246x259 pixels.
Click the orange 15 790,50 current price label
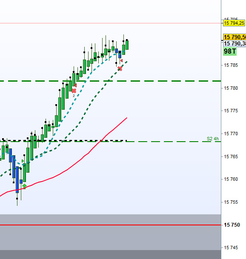pyautogui.click(x=235, y=37)
